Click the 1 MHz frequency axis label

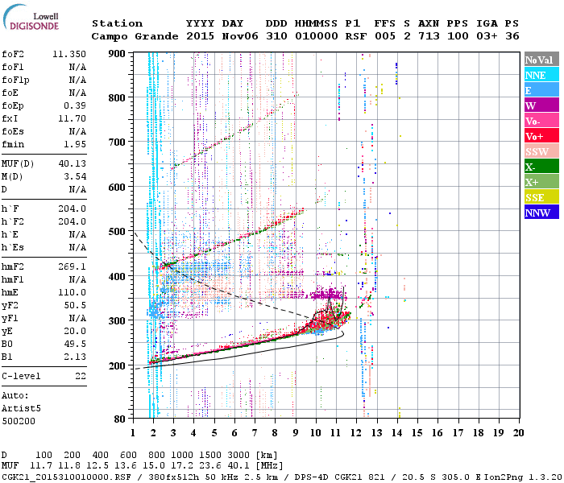[133, 433]
